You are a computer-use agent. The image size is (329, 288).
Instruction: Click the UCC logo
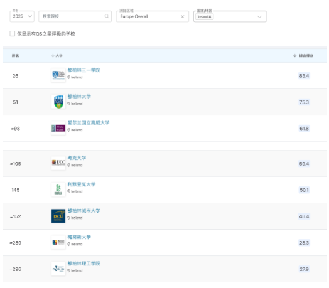[x=58, y=163]
